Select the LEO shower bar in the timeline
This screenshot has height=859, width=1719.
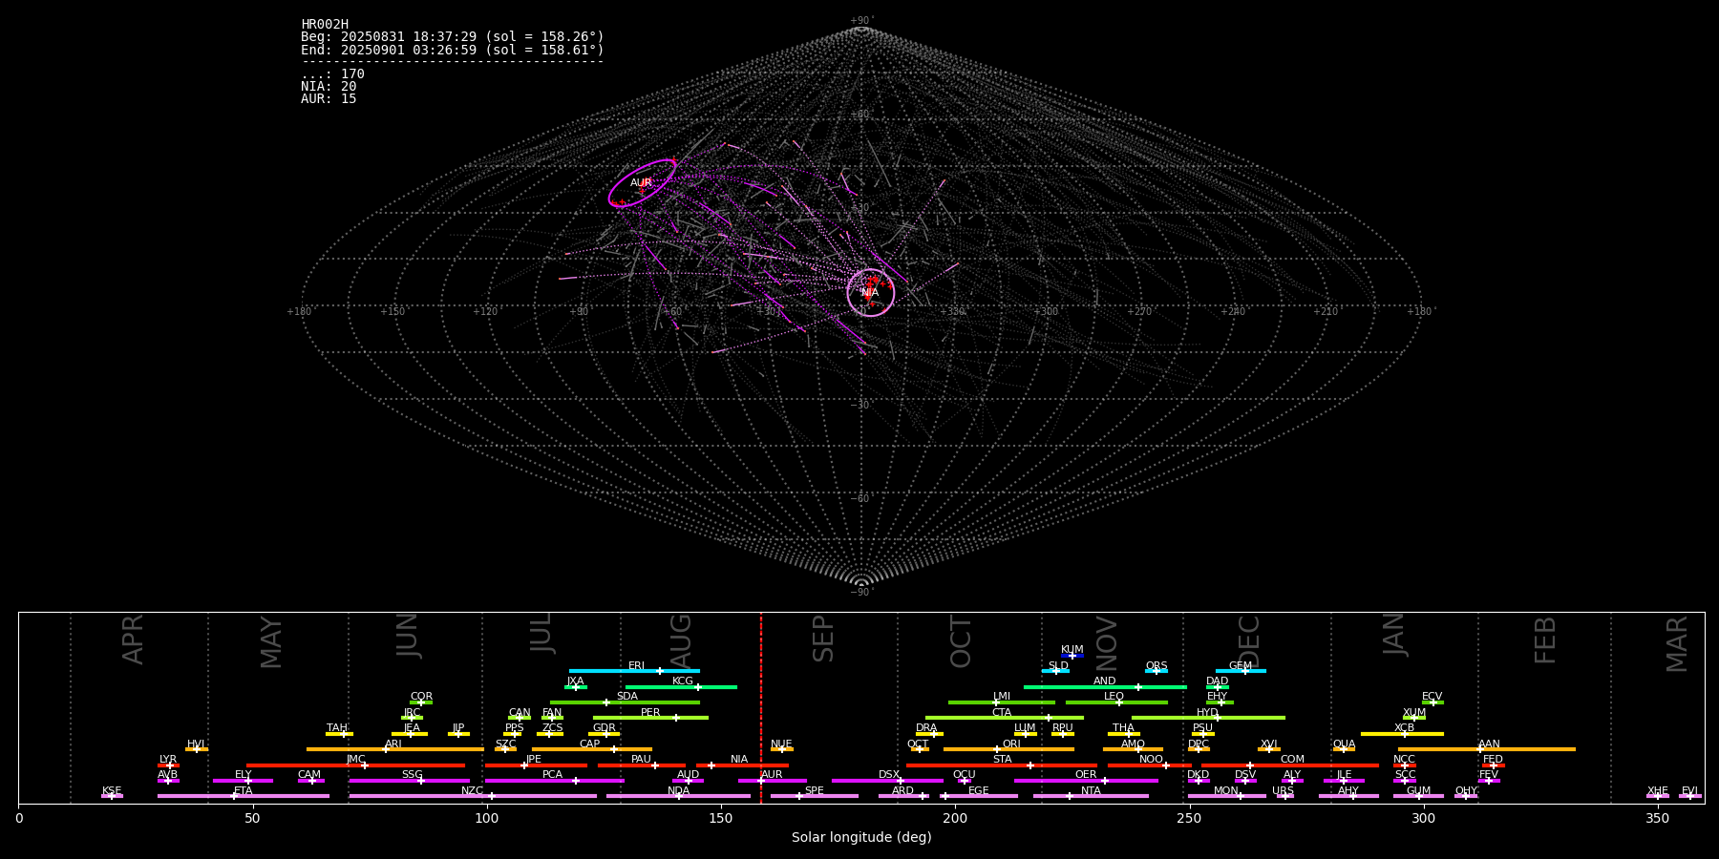[x=1116, y=702]
